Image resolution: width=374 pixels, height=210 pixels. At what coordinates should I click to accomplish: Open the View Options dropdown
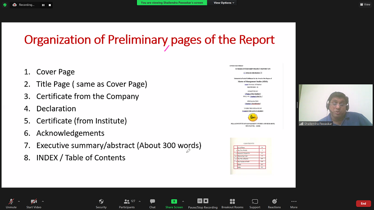click(x=224, y=3)
